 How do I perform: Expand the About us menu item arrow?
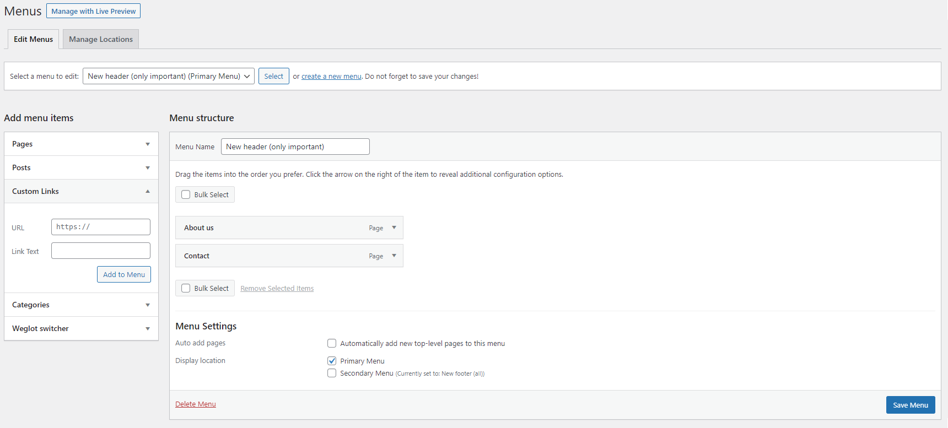click(394, 227)
